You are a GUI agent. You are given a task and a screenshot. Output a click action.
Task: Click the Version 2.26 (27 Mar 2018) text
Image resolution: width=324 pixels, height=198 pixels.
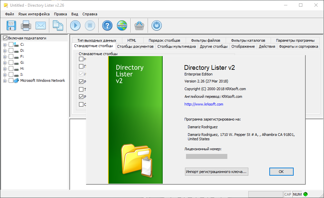tap(206, 81)
